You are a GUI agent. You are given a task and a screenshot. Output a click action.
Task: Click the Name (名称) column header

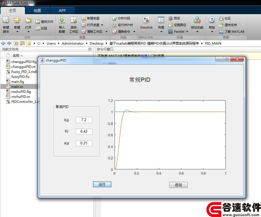(16, 55)
